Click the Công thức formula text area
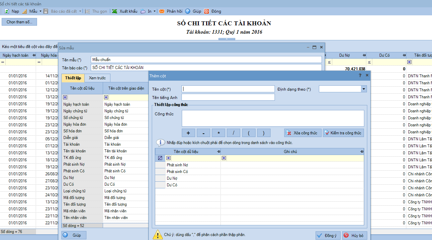The image size is (432, 240). pos(273,118)
